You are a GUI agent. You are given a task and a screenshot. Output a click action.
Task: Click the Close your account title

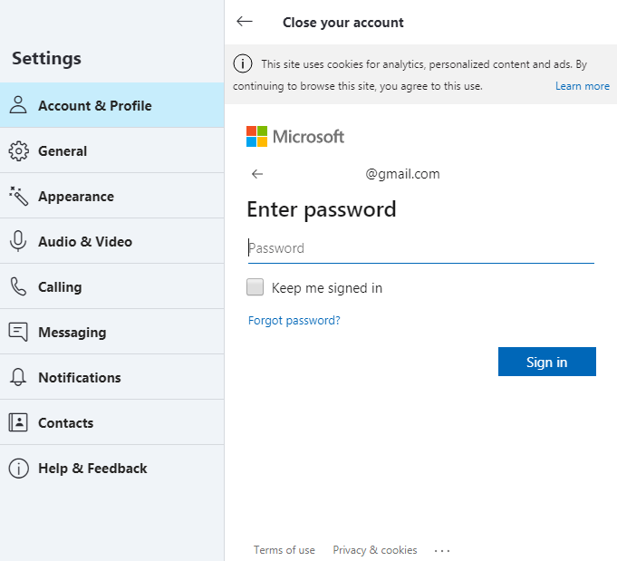click(x=343, y=23)
